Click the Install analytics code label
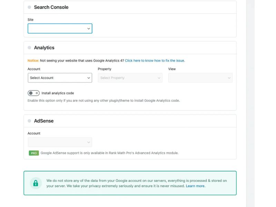 pos(58,93)
